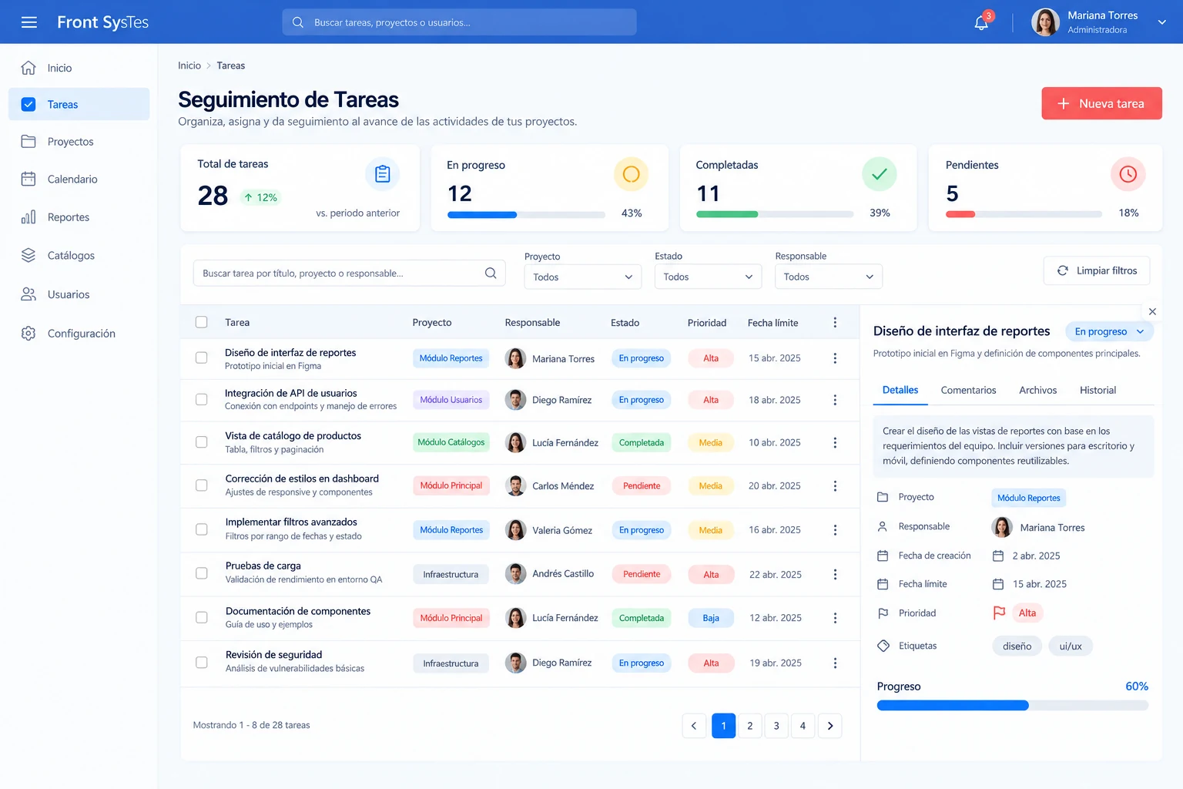
Task: Open Usuarios people icon in sidebar
Action: click(x=28, y=294)
